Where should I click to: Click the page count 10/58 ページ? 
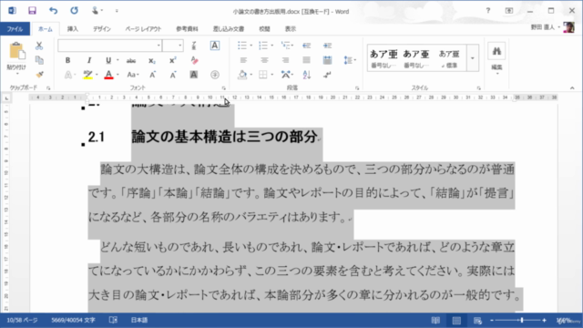point(22,320)
